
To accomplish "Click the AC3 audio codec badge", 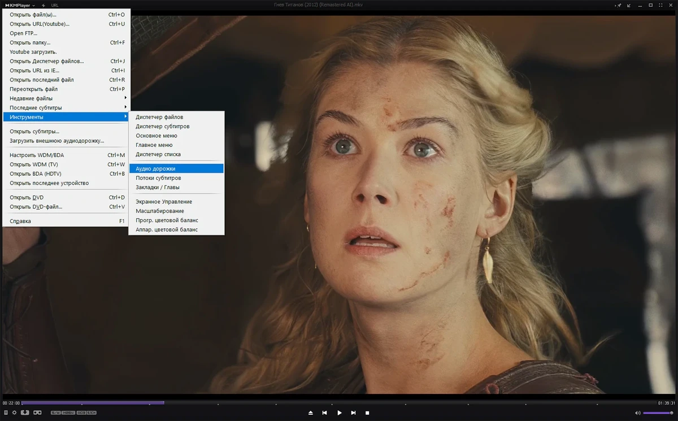I will pos(81,413).
